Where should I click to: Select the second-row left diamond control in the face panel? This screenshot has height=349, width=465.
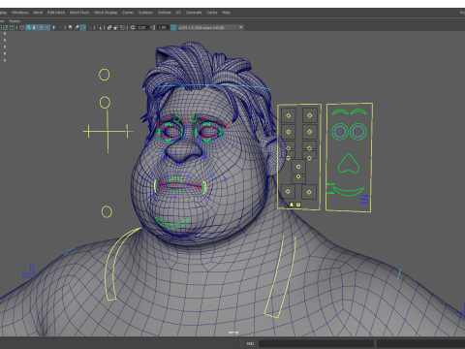click(x=289, y=132)
